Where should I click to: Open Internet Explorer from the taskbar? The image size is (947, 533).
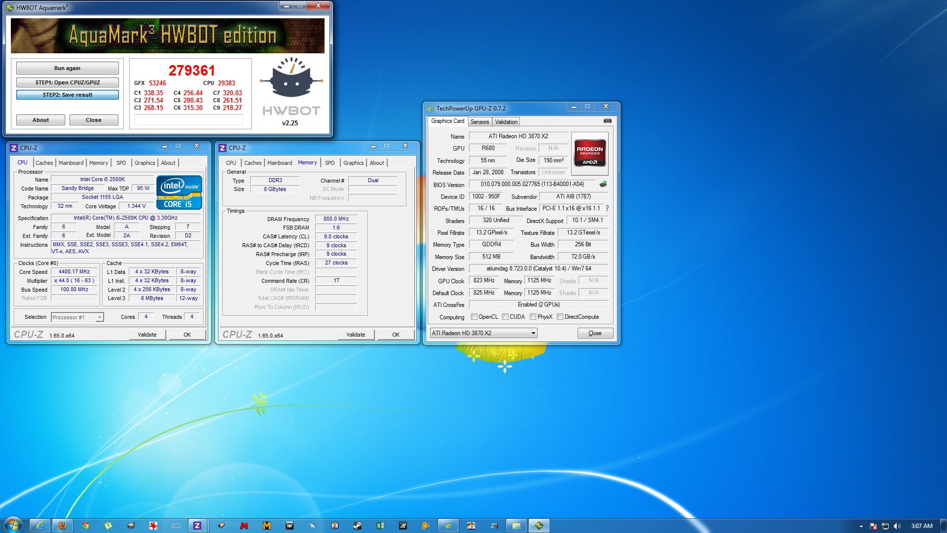pos(39,526)
